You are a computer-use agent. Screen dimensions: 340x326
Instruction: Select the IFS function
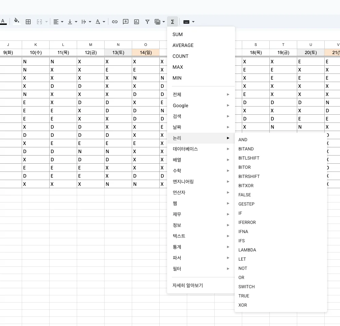281,241
